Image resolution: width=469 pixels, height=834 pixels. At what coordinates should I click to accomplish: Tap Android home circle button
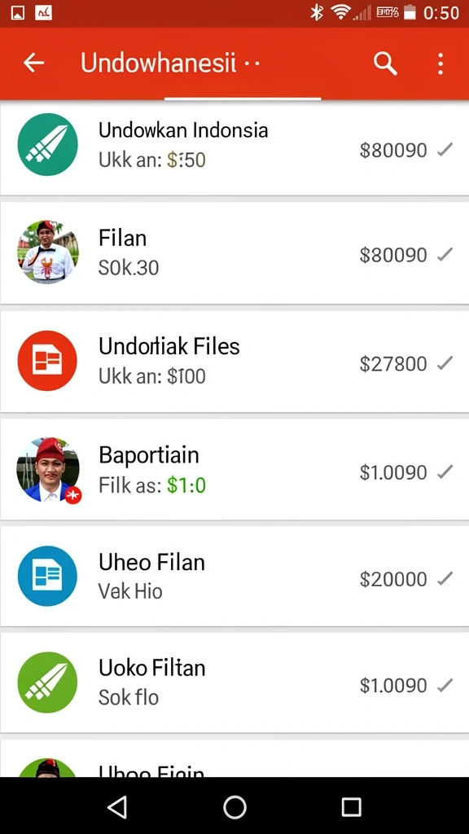pyautogui.click(x=234, y=807)
